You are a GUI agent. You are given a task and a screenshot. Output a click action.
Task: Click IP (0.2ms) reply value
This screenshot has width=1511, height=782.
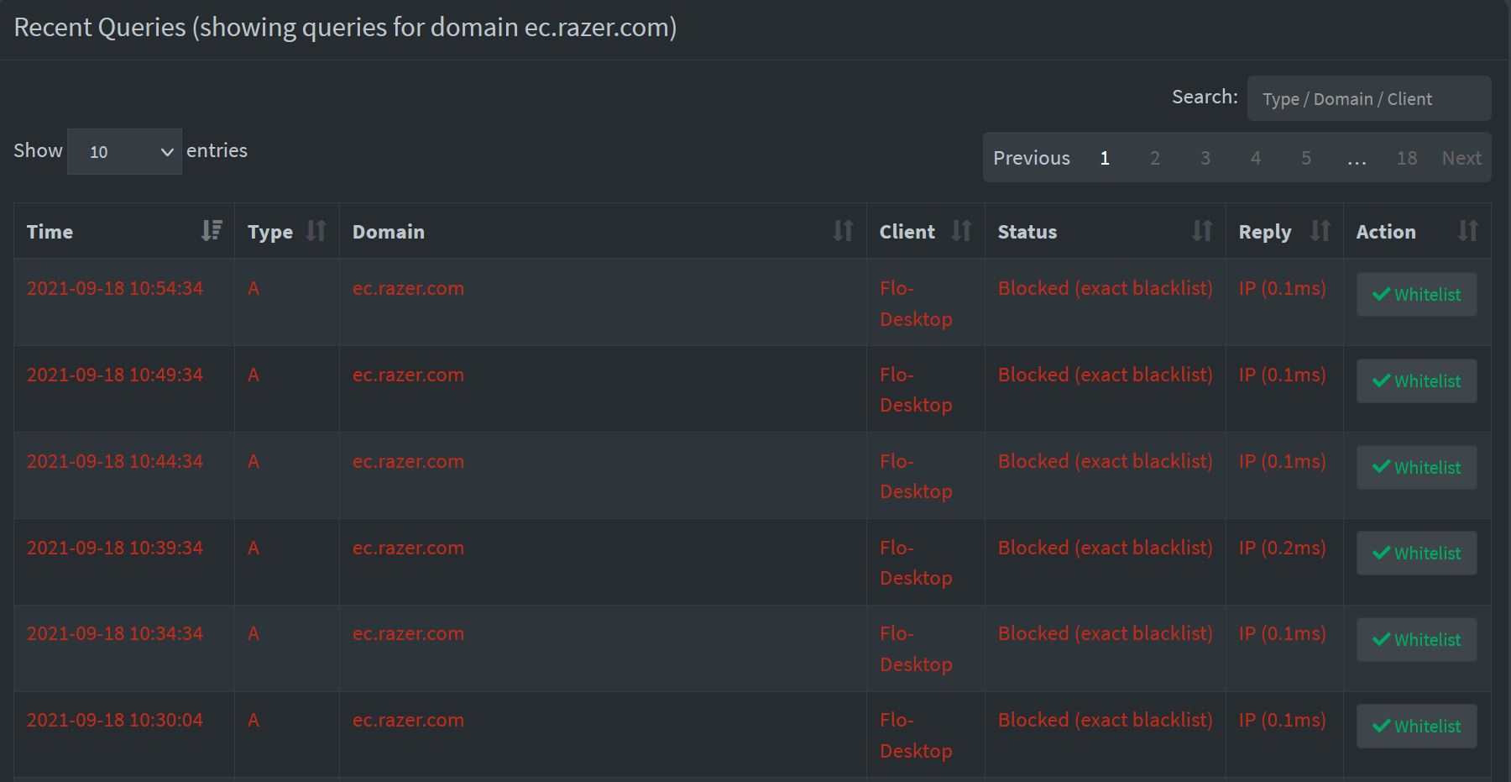[1283, 548]
